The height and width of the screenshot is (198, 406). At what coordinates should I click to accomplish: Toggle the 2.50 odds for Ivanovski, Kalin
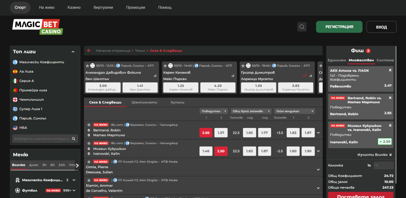(221, 151)
